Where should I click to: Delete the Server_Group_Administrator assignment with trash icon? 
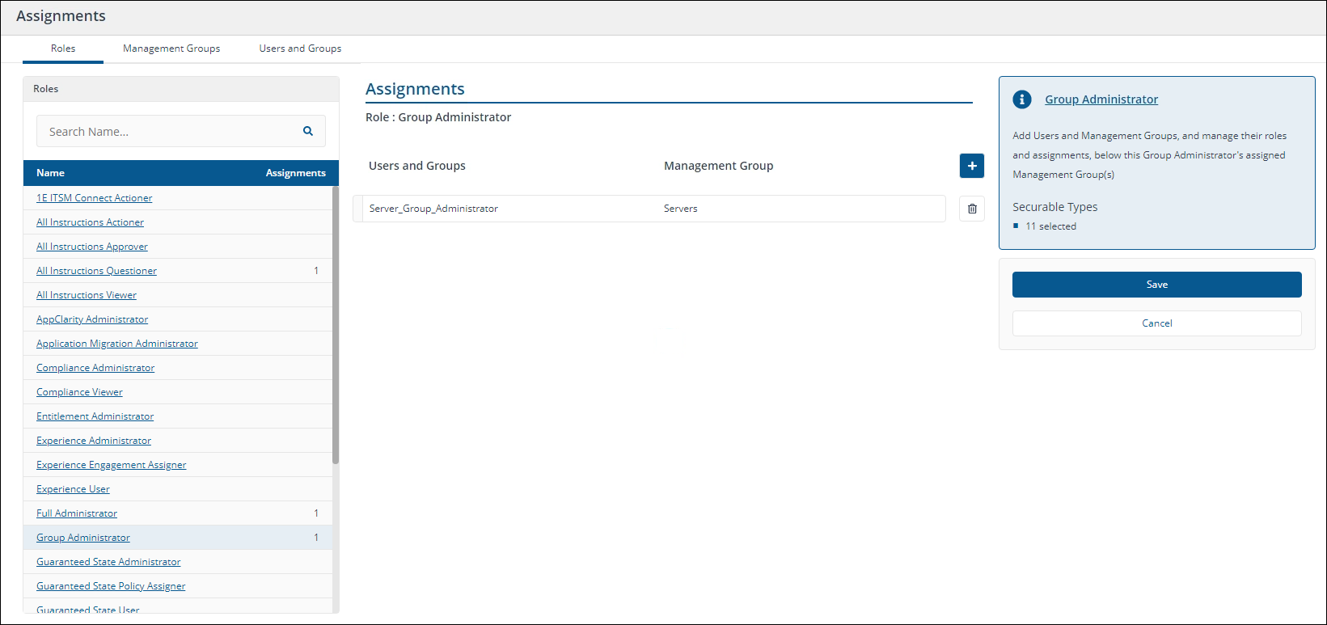(972, 209)
